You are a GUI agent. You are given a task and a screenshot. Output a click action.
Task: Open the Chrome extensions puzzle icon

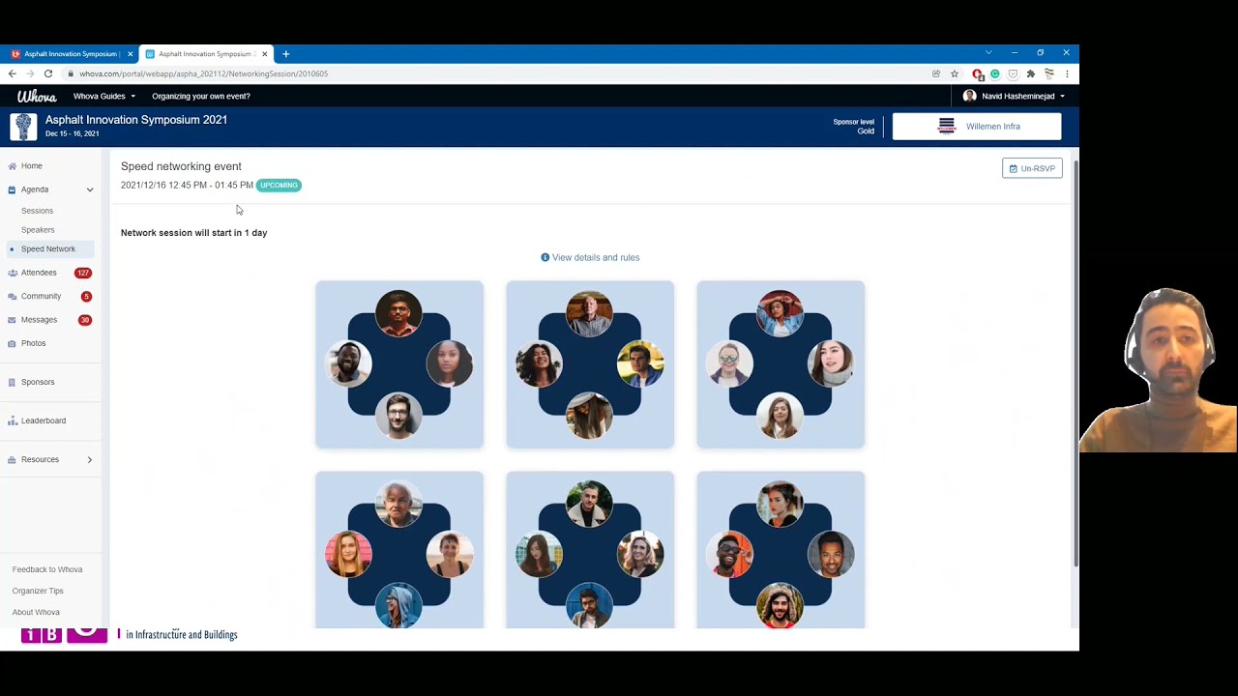click(x=1031, y=73)
